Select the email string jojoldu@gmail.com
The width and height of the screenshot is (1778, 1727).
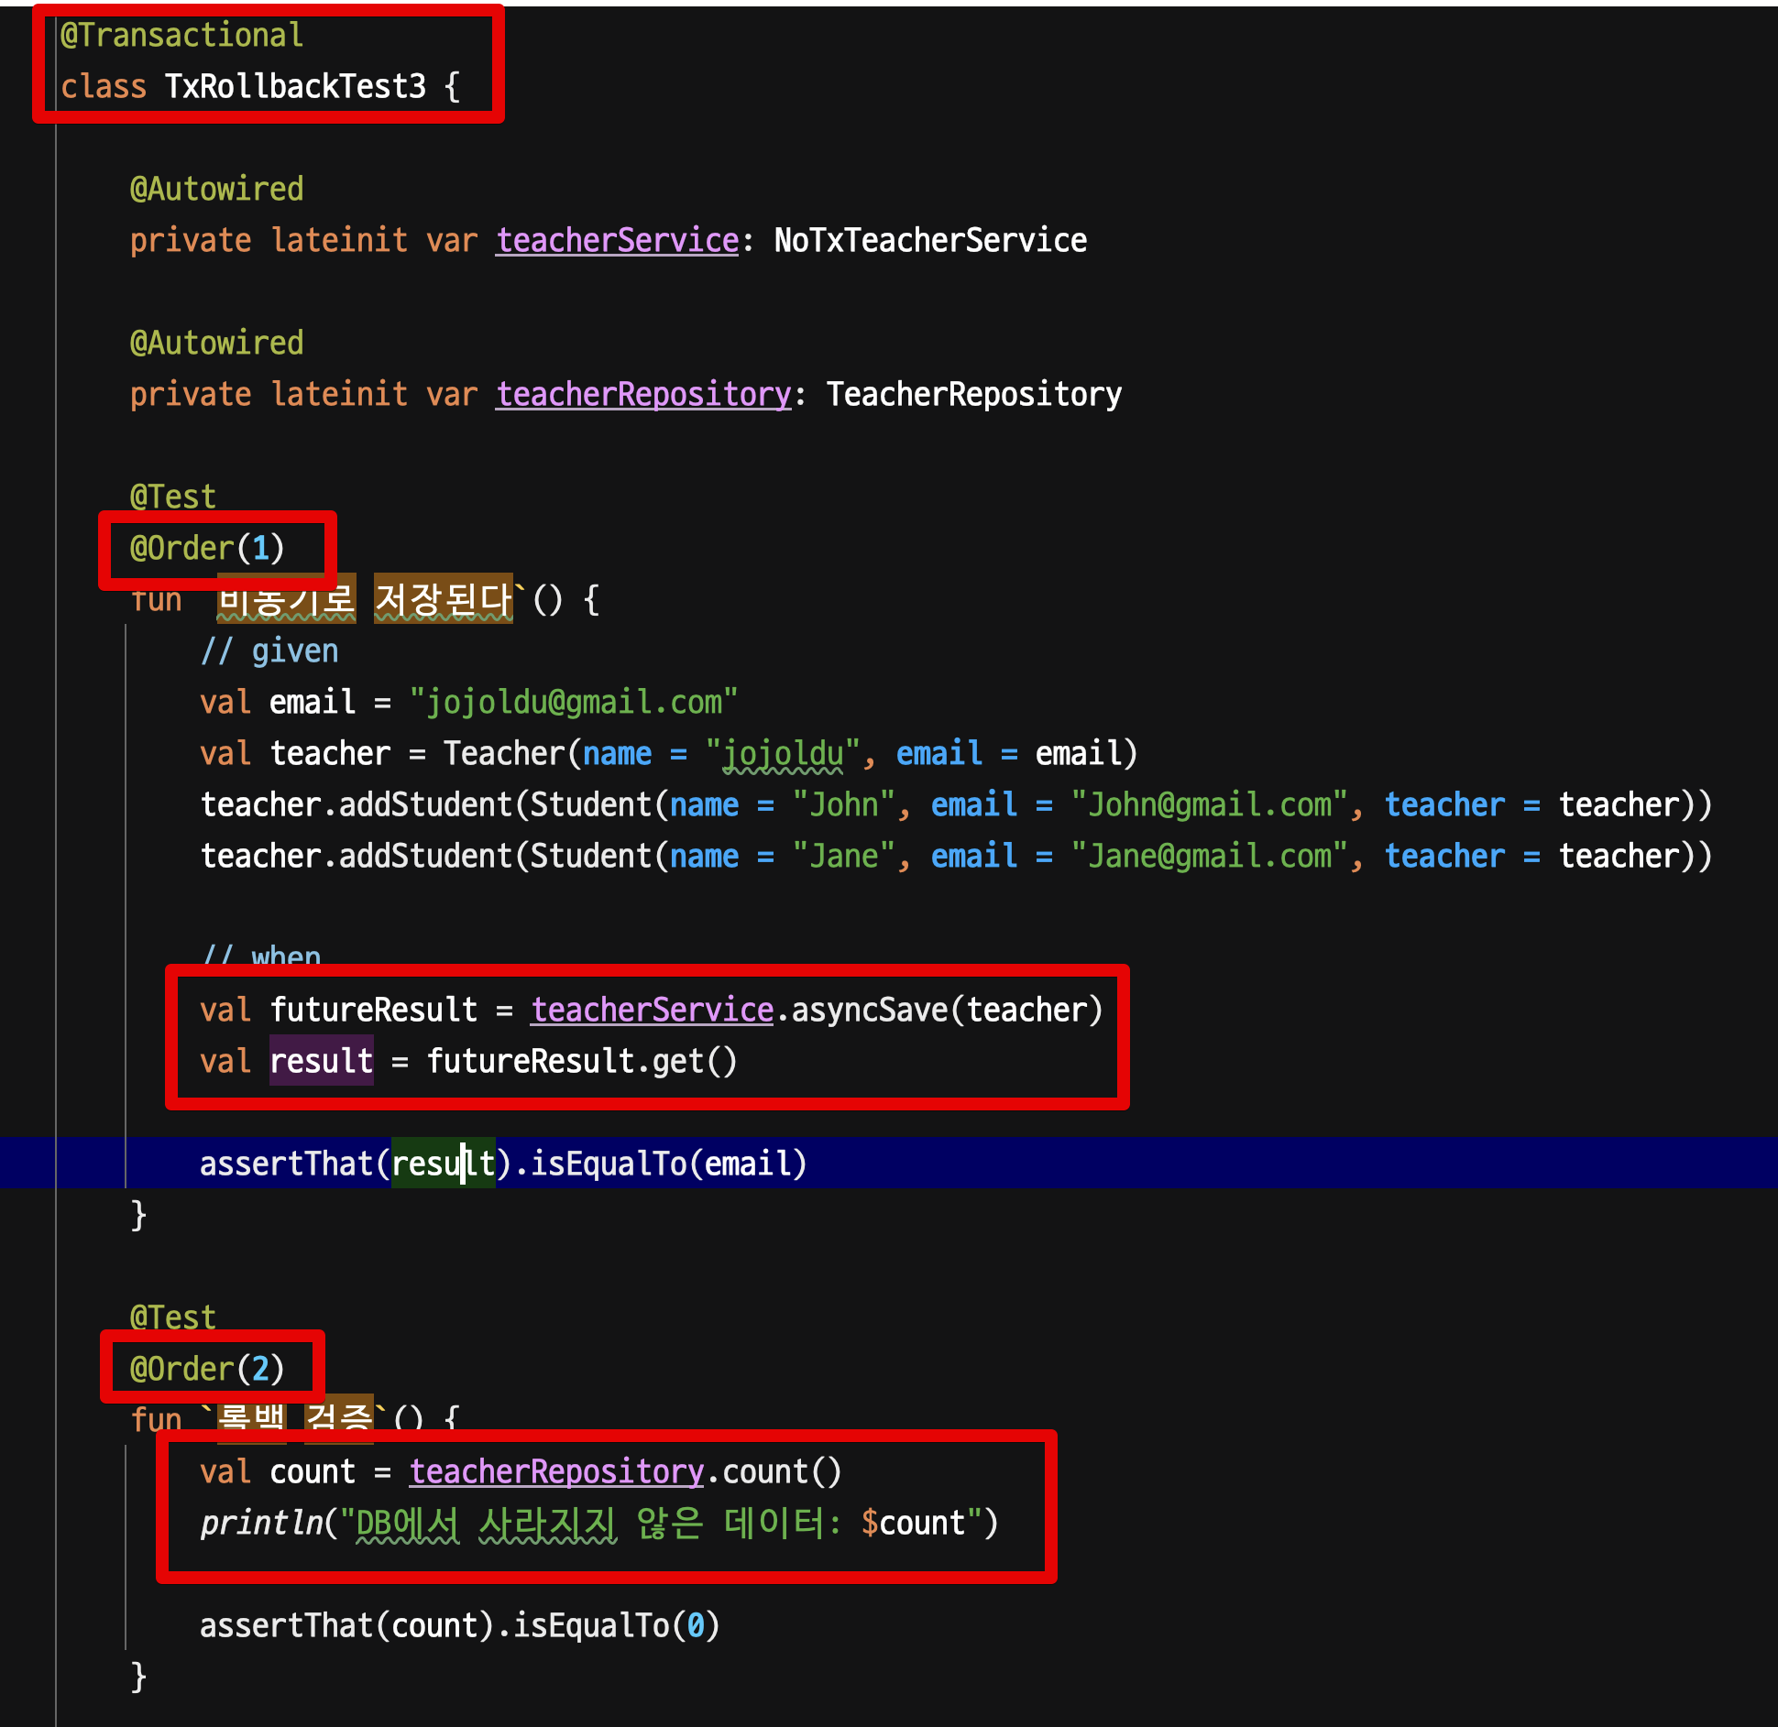(574, 702)
